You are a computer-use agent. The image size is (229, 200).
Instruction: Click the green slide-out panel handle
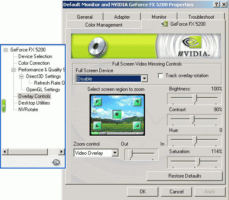coord(4,106)
